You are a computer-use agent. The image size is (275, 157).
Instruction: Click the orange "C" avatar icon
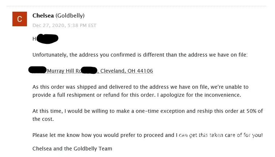tap(20, 19)
